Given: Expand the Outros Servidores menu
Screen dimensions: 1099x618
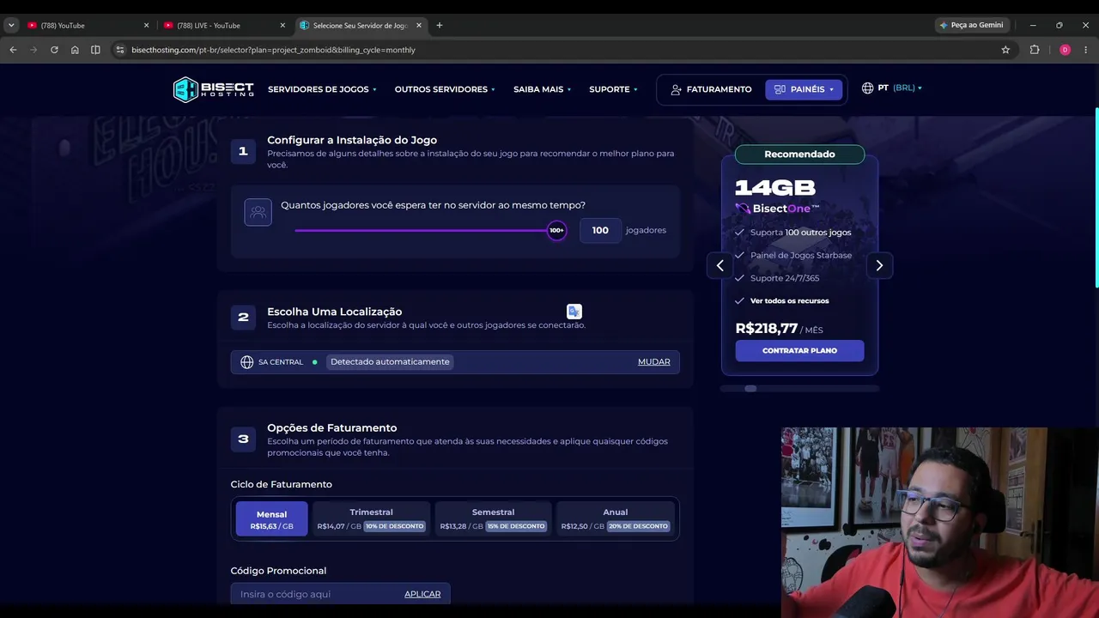Looking at the screenshot, I should tap(445, 89).
